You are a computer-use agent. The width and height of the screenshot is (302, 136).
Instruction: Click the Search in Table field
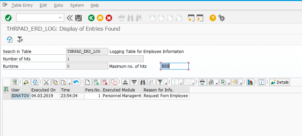[87, 51]
